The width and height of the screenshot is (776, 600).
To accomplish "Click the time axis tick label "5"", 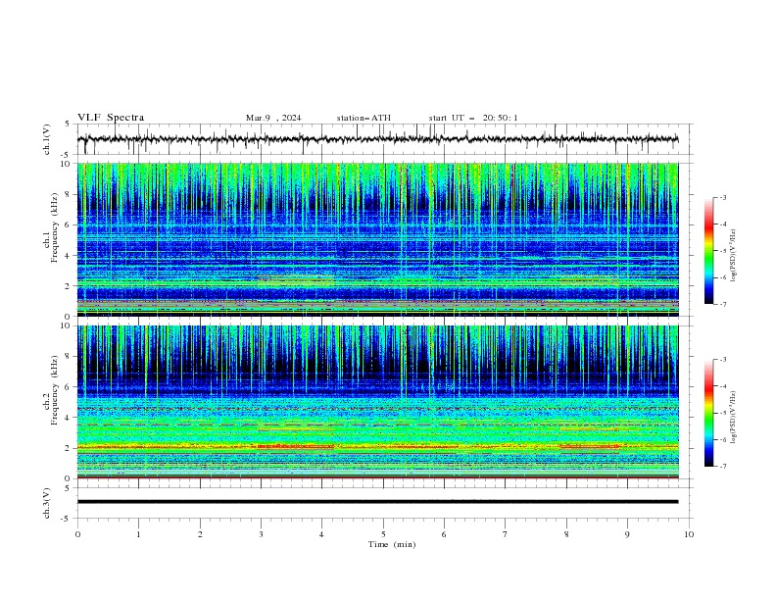I will [383, 534].
